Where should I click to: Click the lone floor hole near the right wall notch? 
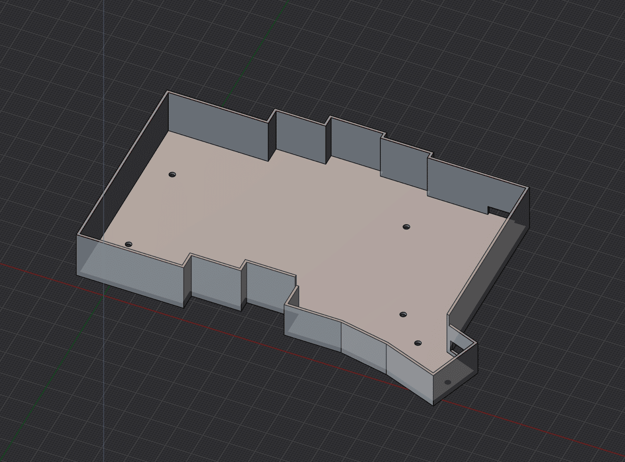407,227
